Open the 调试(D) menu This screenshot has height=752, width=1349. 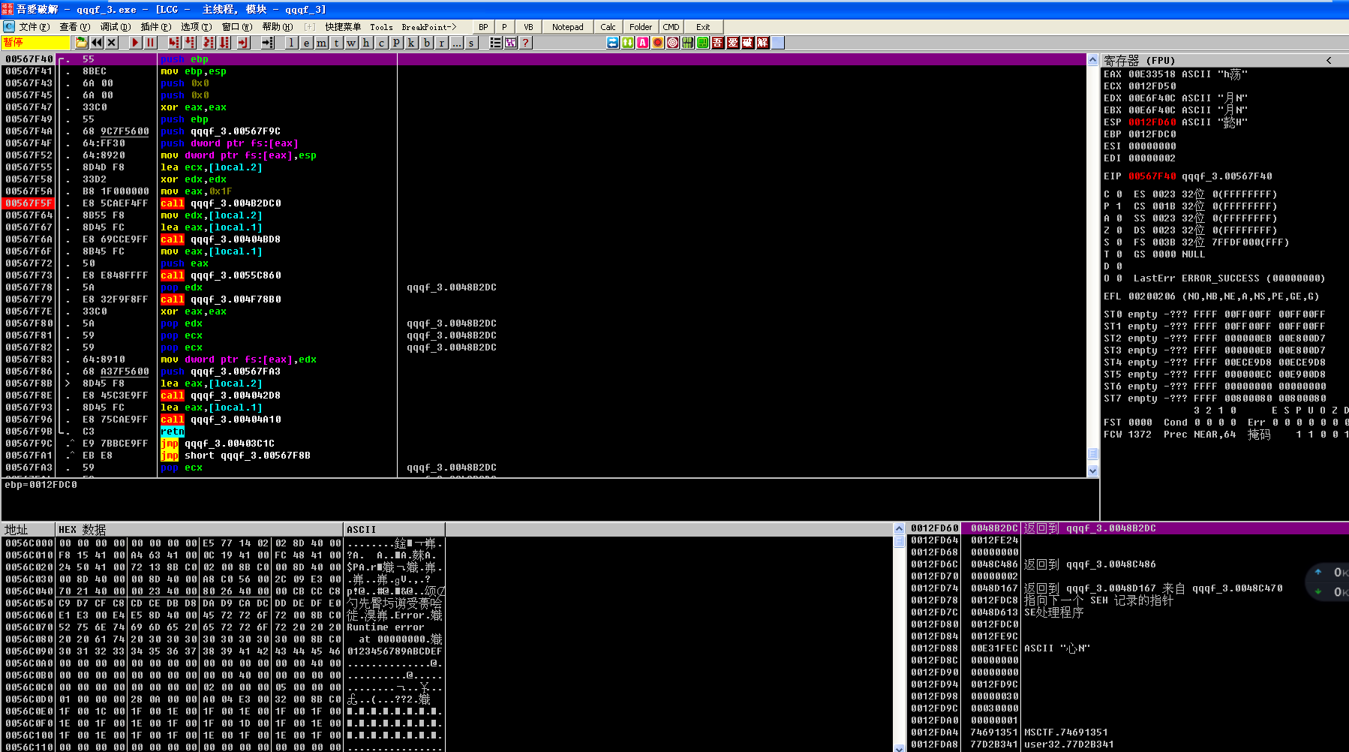115,27
